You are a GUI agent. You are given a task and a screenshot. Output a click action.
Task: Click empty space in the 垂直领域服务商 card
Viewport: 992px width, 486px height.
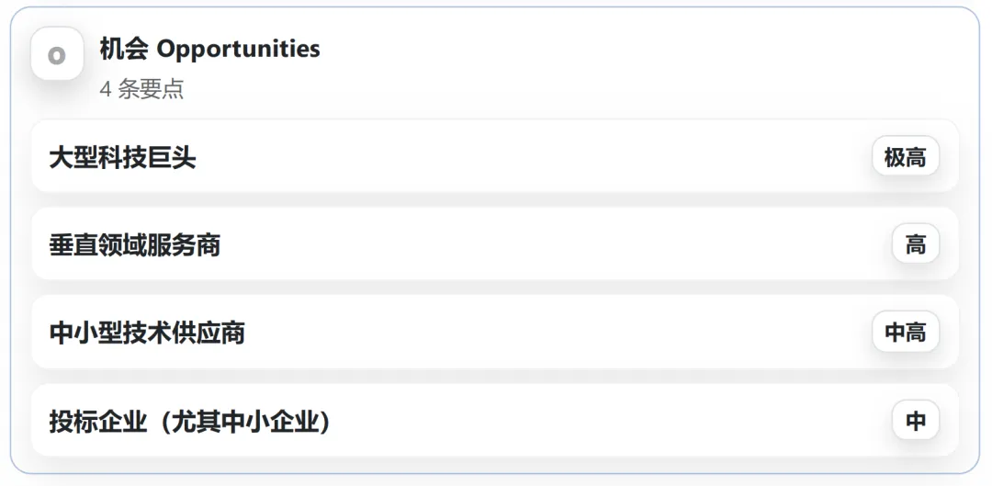[x=551, y=245]
